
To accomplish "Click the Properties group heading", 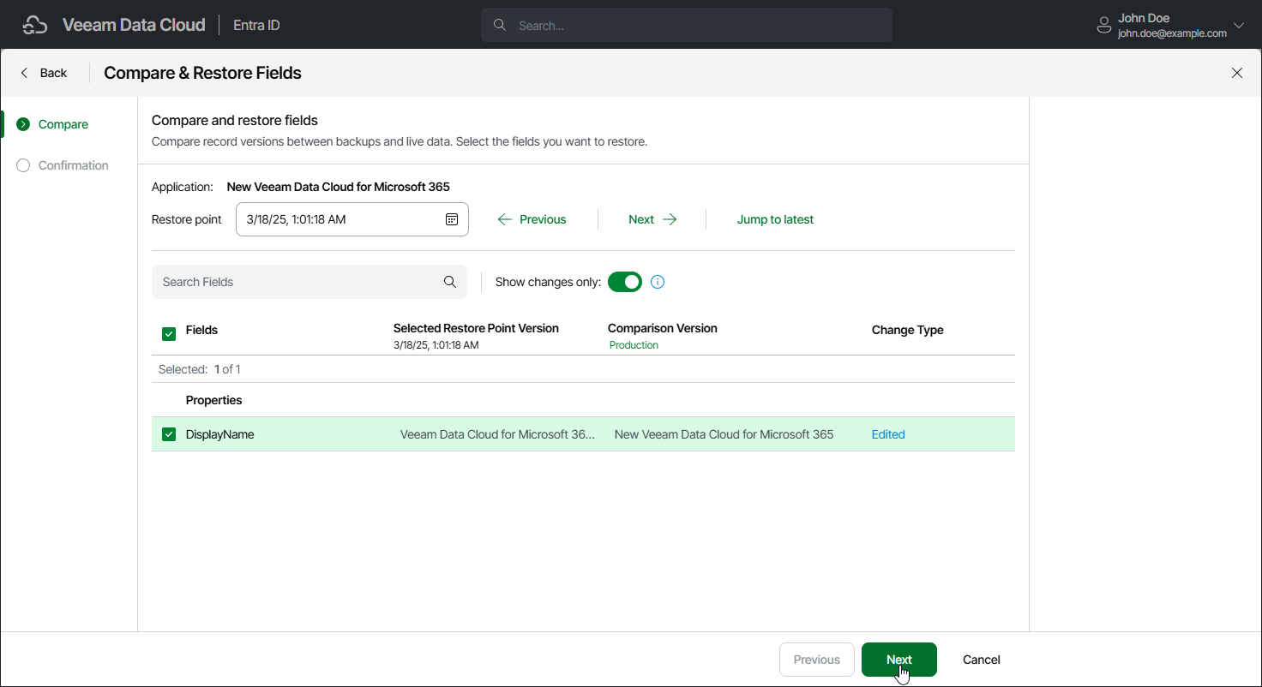I will coord(214,400).
